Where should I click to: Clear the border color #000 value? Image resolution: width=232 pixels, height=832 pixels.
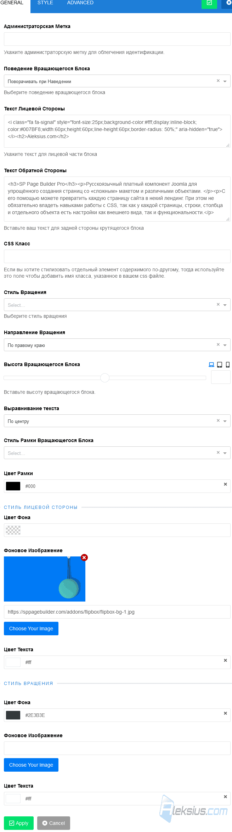click(x=225, y=484)
